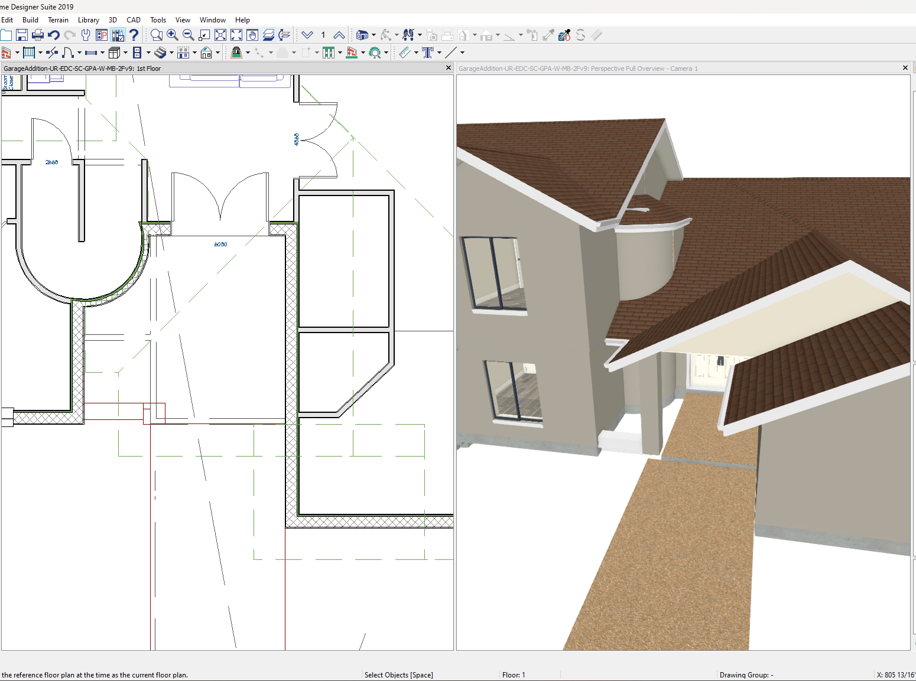Close the 1st Floor plan view
The height and width of the screenshot is (681, 916).
[x=448, y=68]
